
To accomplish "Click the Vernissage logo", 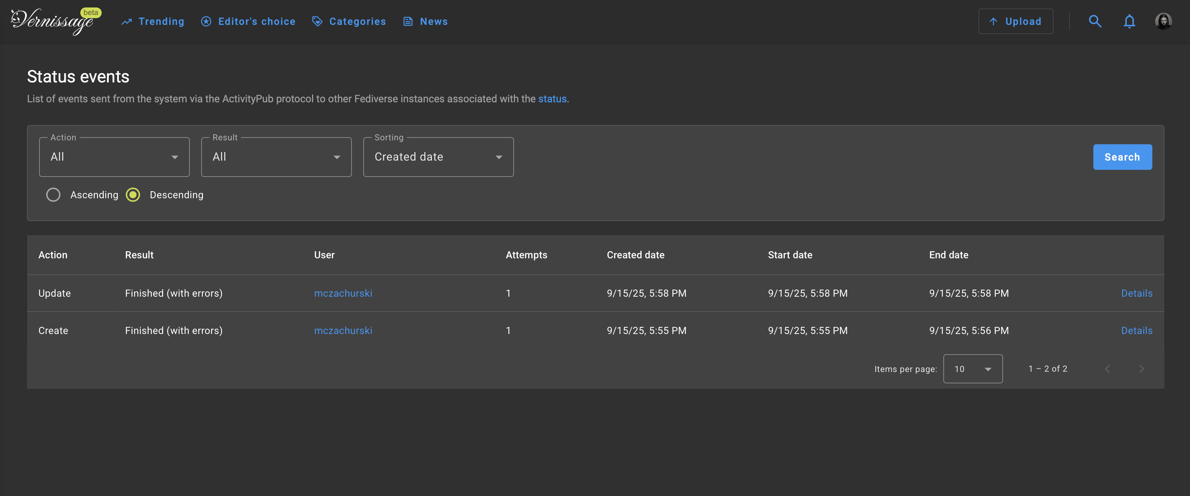I will pyautogui.click(x=52, y=22).
